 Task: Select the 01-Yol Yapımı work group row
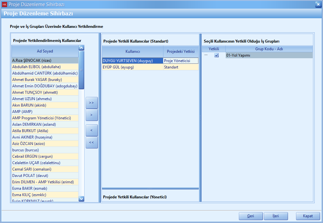269,55
